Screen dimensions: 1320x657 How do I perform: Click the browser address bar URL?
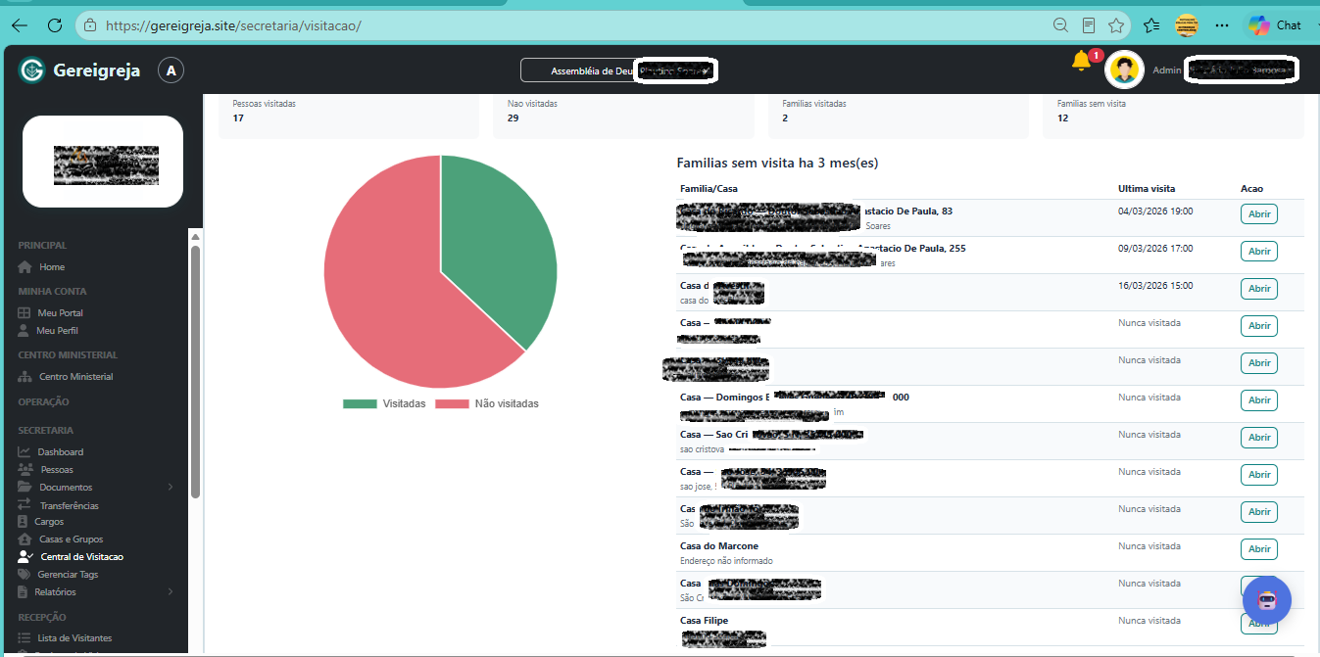pos(233,25)
